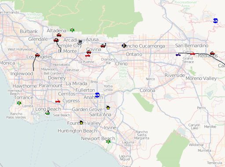Screen dimensions: 225x167
Task: Click the West Hollywood label
Action: 20,49
